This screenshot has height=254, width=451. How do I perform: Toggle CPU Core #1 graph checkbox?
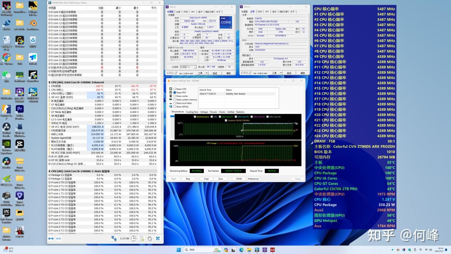pyautogui.click(x=220, y=117)
